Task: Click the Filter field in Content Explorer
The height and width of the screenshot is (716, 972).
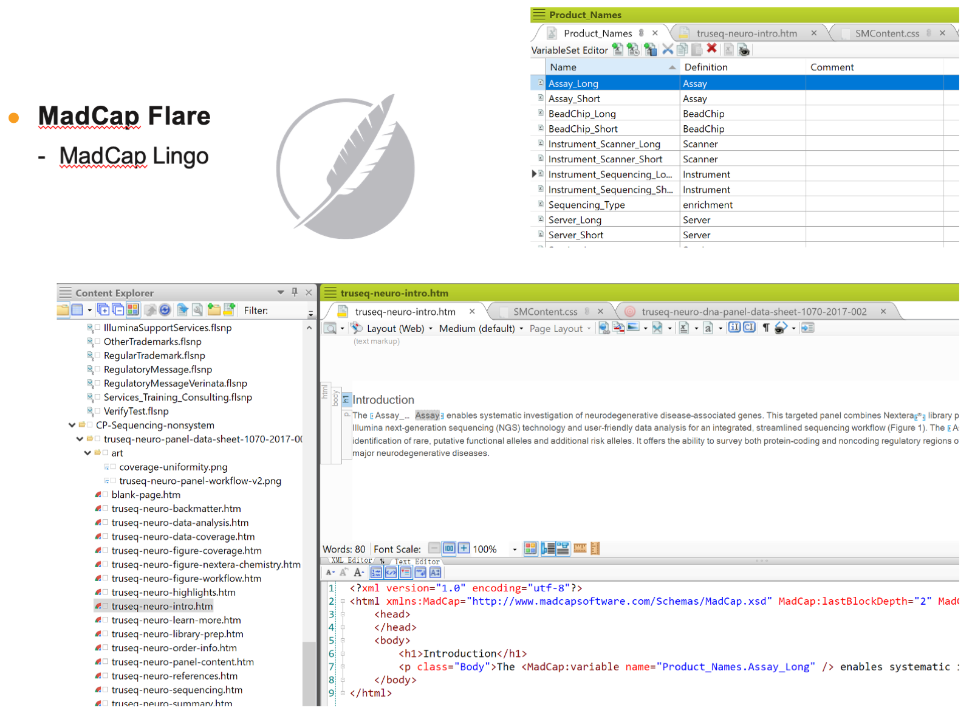Action: coord(289,311)
